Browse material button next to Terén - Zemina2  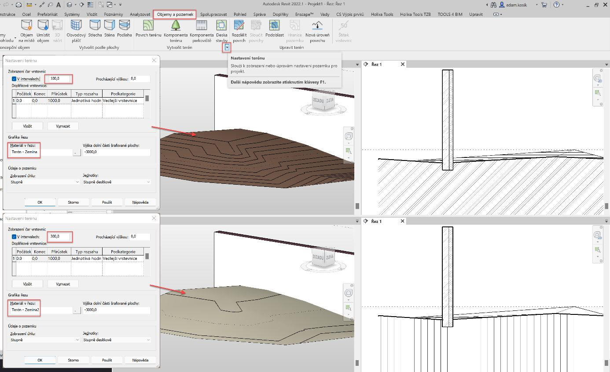click(77, 310)
